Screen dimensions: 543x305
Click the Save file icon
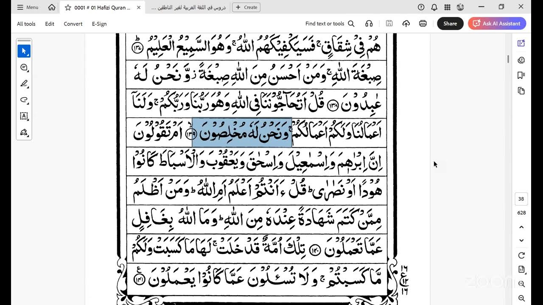click(389, 24)
